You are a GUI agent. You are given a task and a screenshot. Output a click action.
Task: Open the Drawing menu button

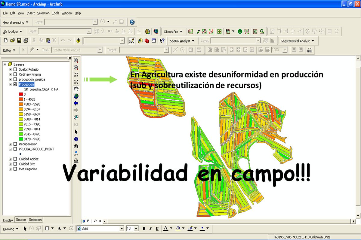(x=11, y=229)
